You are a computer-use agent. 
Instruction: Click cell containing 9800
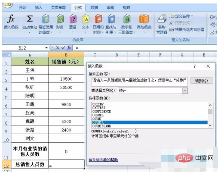click(66, 104)
